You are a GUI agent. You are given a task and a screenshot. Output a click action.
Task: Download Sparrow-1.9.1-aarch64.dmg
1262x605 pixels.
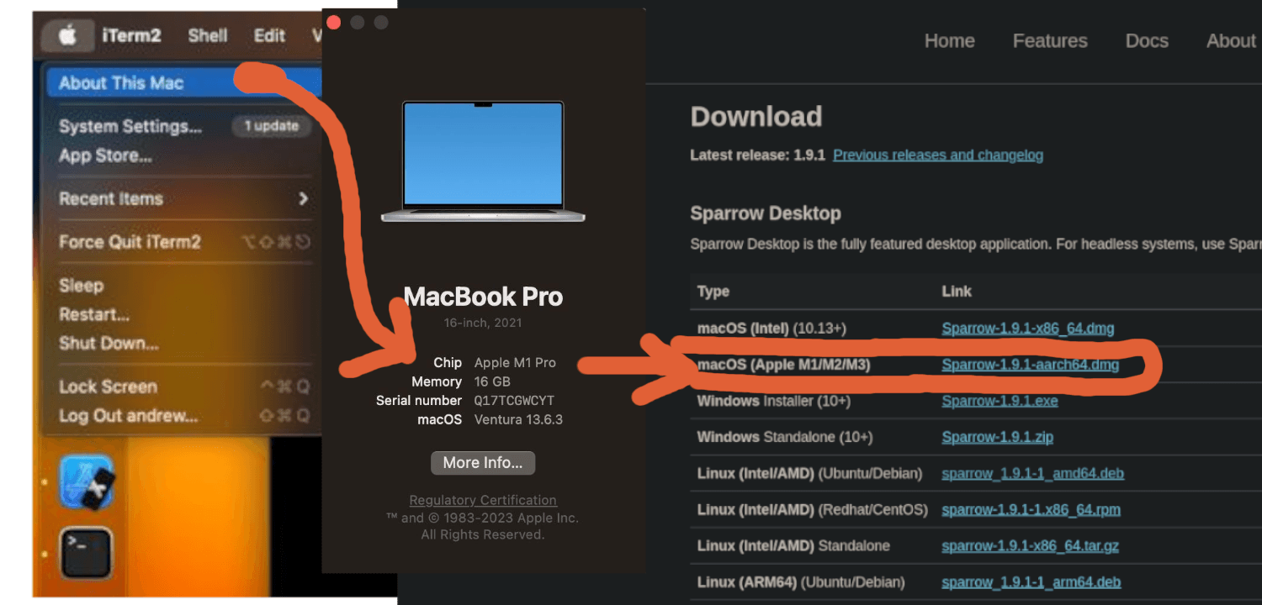coord(1031,365)
